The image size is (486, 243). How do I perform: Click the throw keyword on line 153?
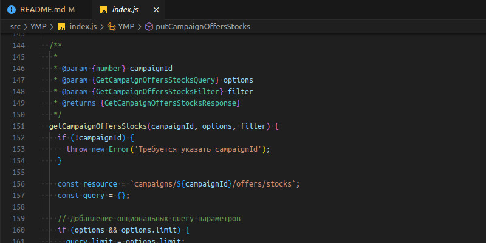77,149
